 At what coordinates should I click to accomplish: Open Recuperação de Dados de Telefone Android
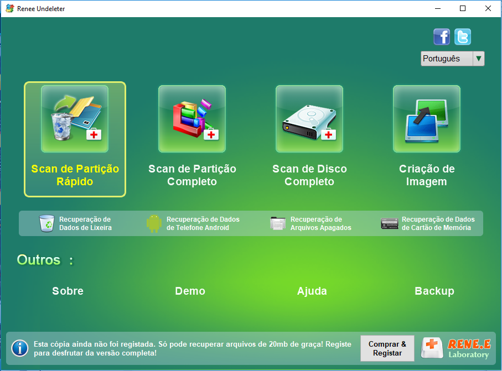203,223
